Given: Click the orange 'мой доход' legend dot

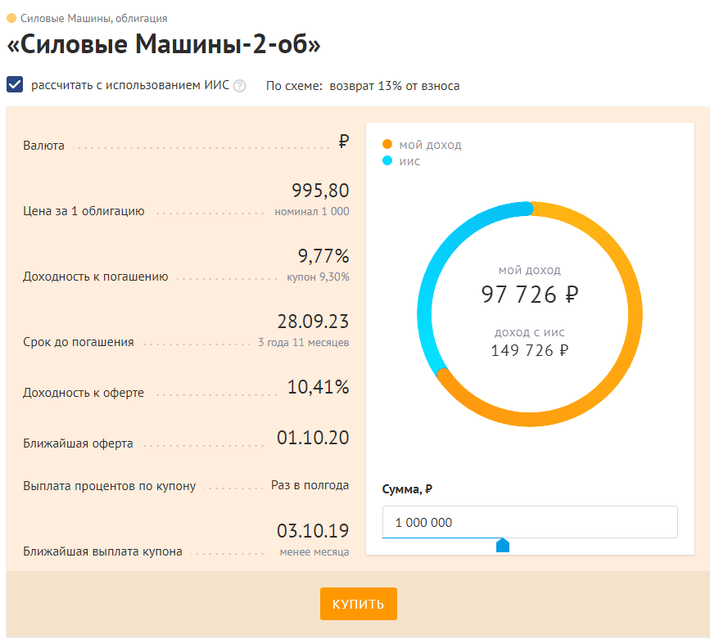Looking at the screenshot, I should (x=387, y=144).
